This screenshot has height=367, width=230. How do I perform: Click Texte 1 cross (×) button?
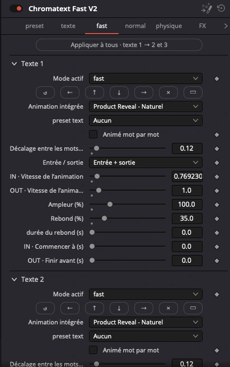168,92
